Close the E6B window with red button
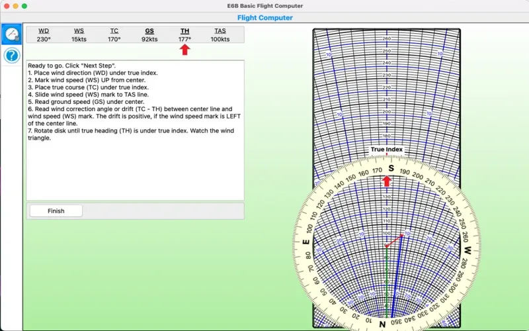 7,6
